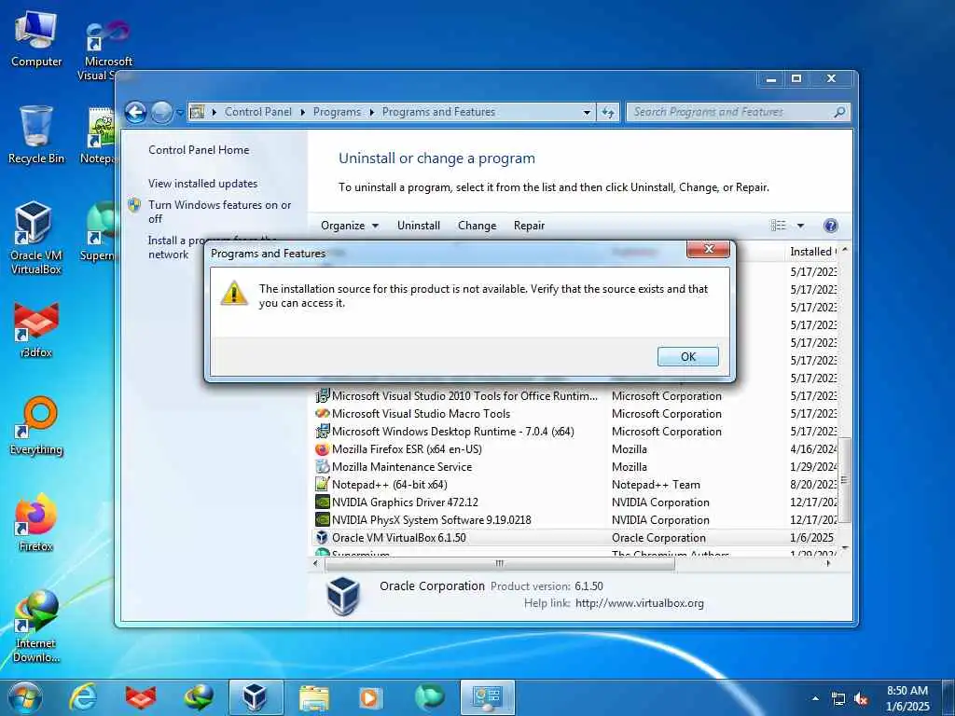Click the NVIDIA Graphics Driver list icon
Viewport: 955px width, 716px height.
coord(322,503)
